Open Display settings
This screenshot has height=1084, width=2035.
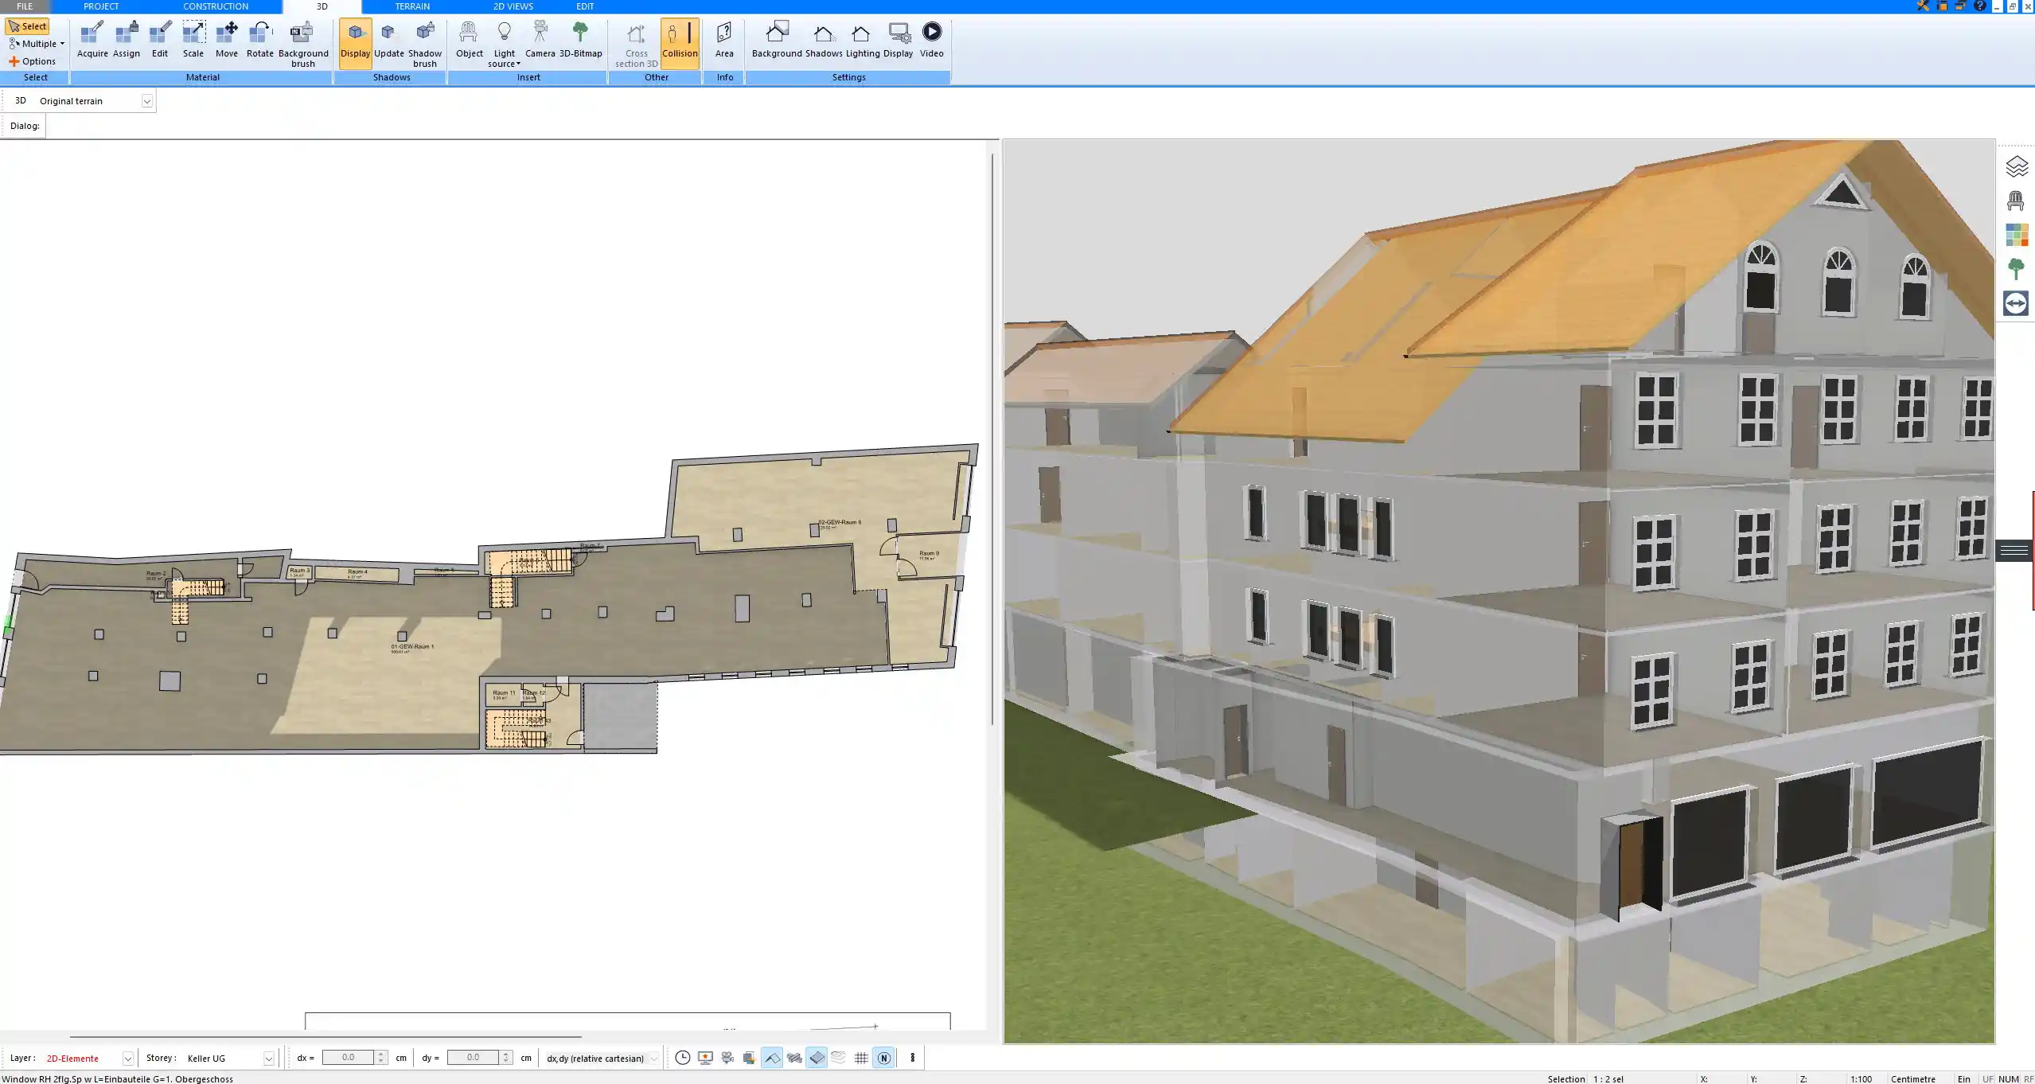(x=898, y=41)
